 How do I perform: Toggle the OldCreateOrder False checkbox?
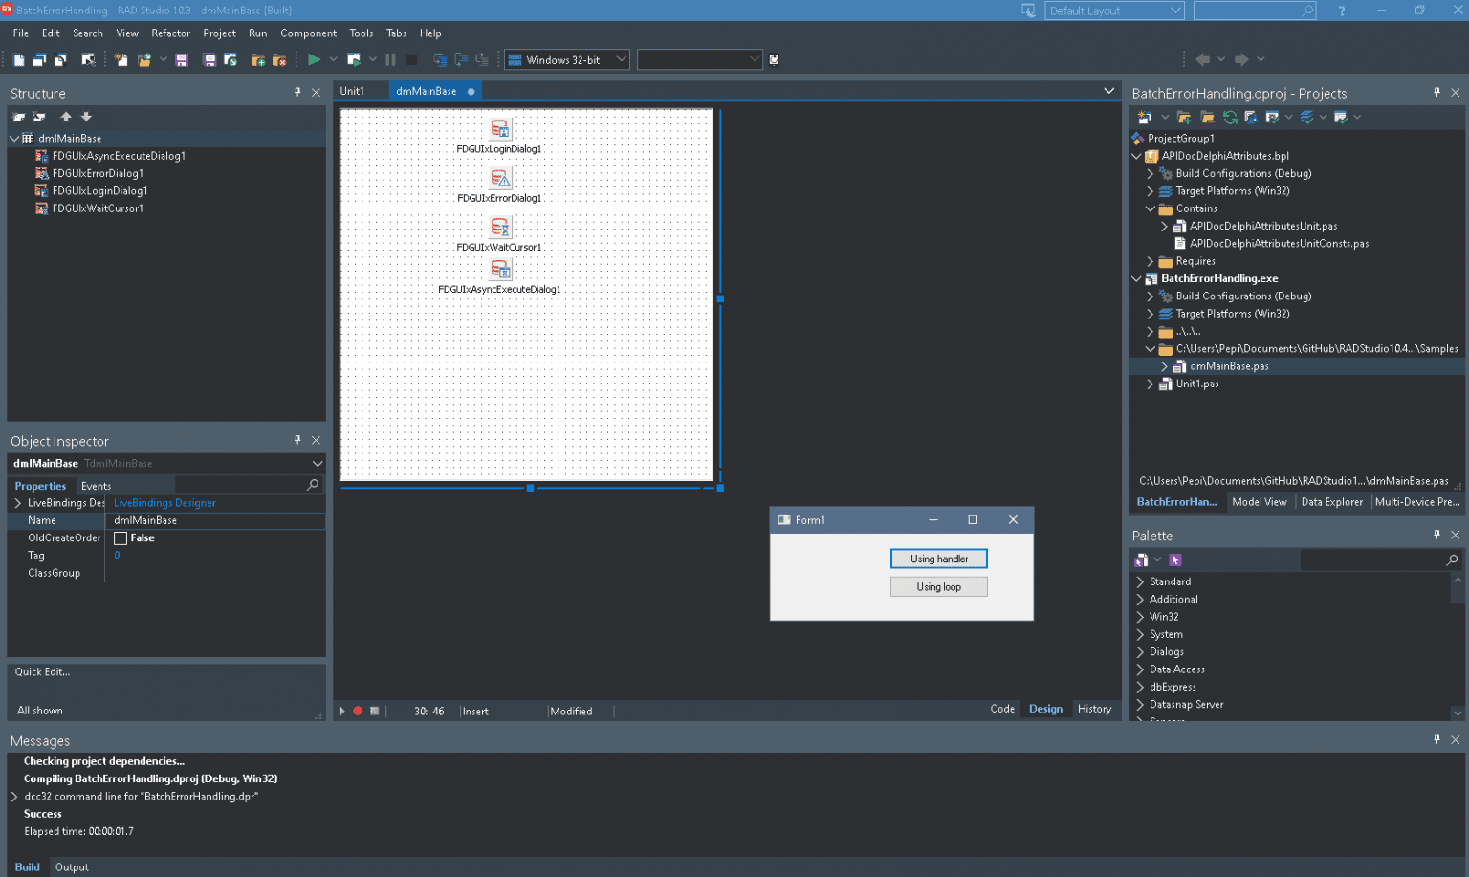pos(121,538)
